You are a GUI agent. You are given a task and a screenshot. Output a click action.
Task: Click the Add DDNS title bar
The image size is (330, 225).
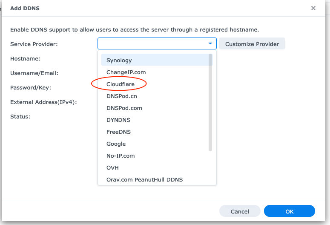[x=128, y=8]
